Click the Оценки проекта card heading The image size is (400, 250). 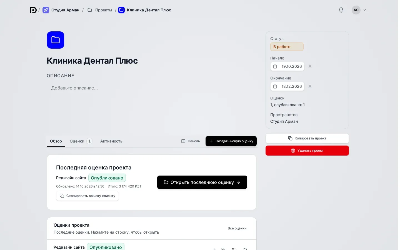[71, 225]
